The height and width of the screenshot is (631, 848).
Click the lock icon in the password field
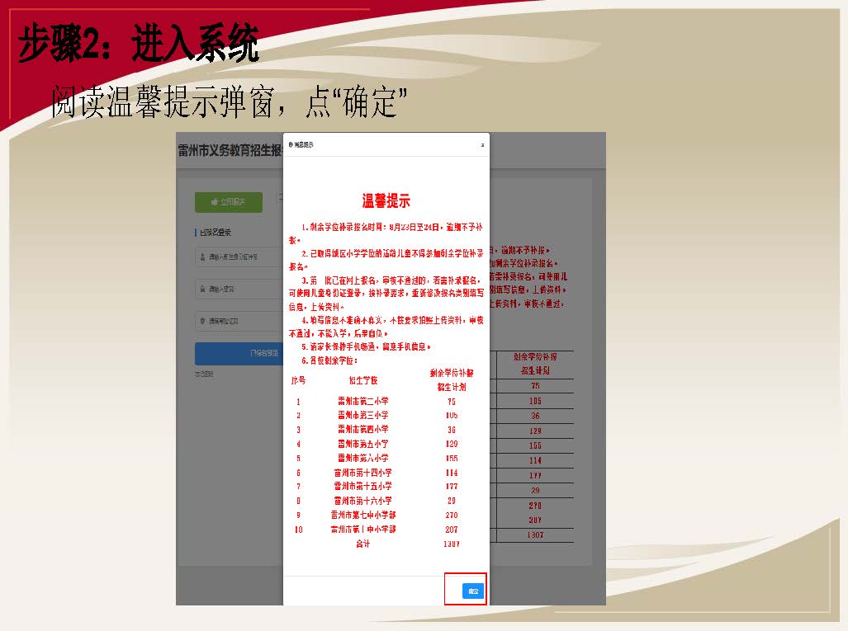click(202, 289)
